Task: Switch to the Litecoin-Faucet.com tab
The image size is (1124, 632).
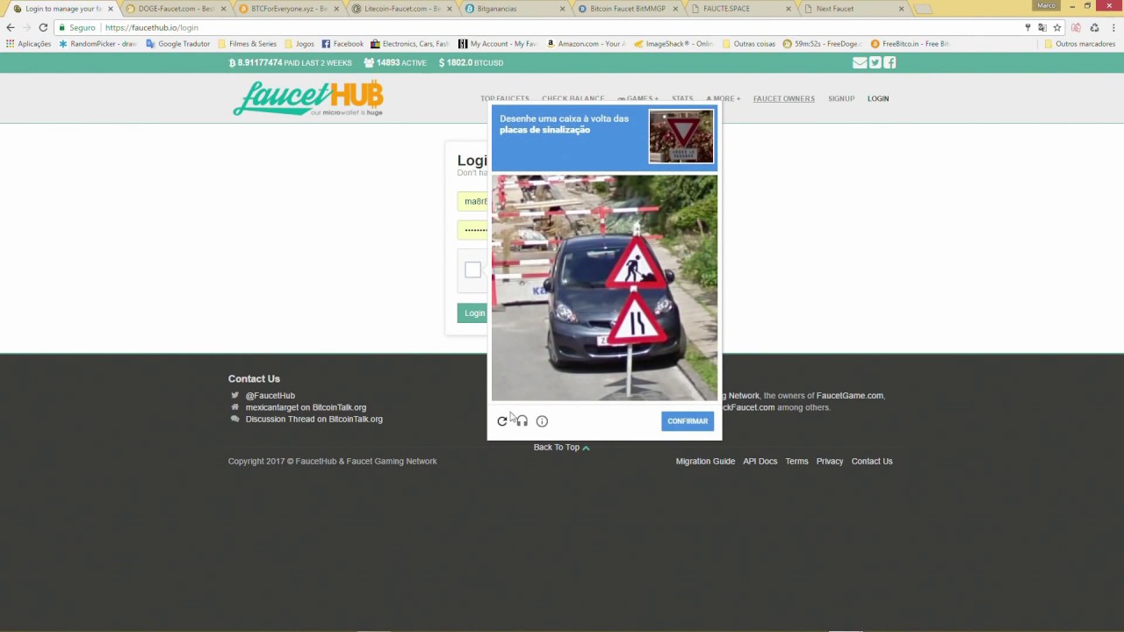Action: coord(401,9)
